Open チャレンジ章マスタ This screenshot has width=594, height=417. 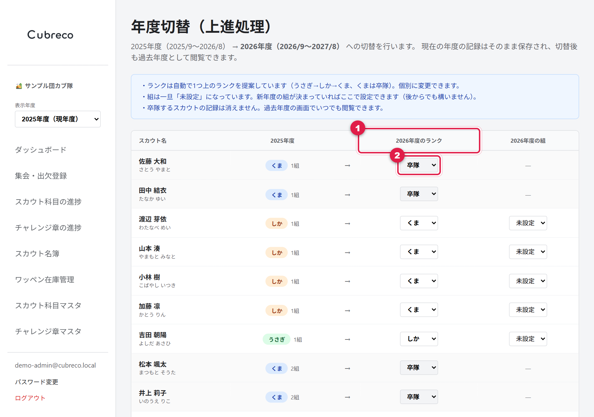point(48,331)
